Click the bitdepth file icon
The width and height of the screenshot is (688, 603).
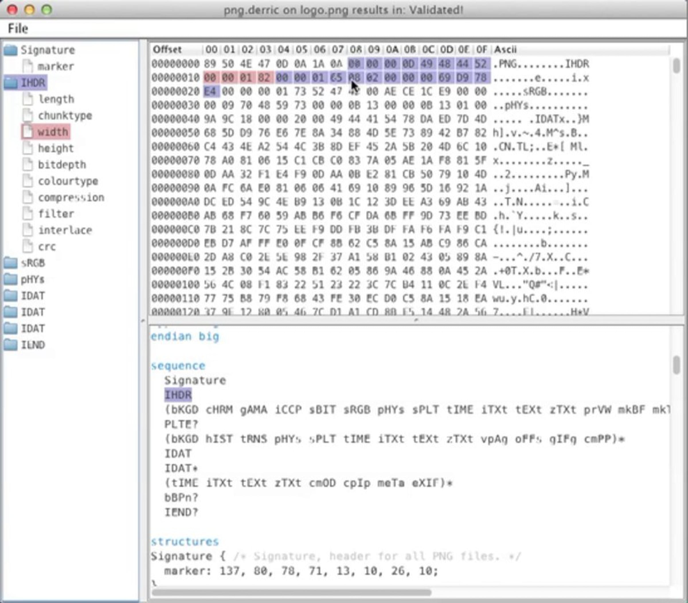[x=28, y=165]
